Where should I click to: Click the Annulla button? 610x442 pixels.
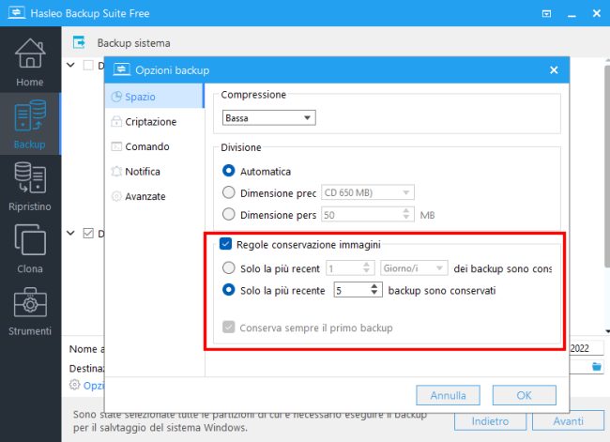[448, 395]
